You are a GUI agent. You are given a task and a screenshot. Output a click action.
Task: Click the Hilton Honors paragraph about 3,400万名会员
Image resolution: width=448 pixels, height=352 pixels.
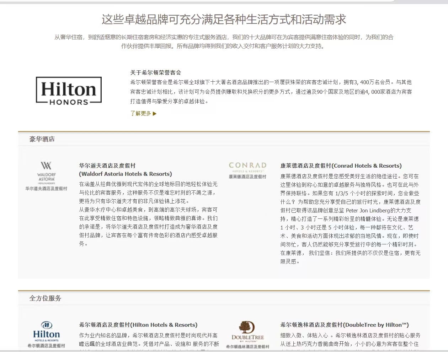coord(271,92)
